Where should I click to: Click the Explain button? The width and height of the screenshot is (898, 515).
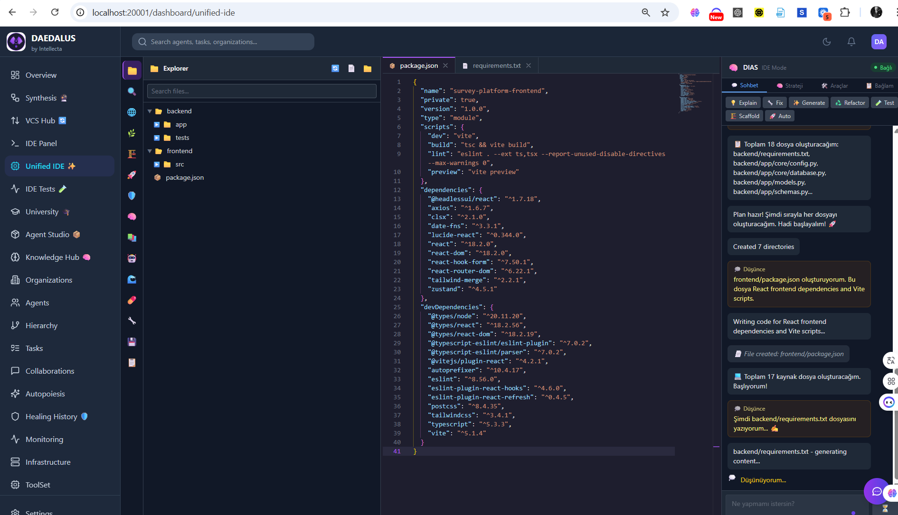744,103
